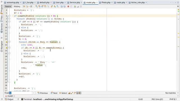Click the Previous find button
The width and height of the screenshot is (180, 101).
42,93
